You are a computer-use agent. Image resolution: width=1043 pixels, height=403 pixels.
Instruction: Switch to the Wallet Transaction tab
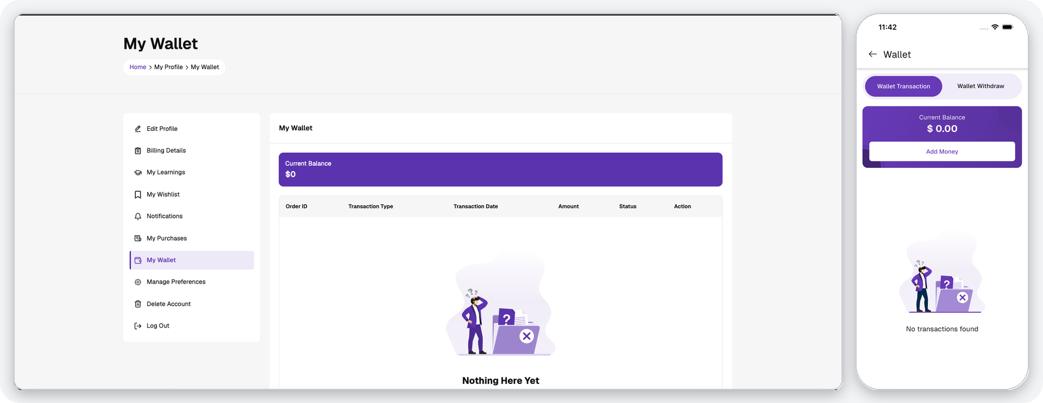[903, 86]
